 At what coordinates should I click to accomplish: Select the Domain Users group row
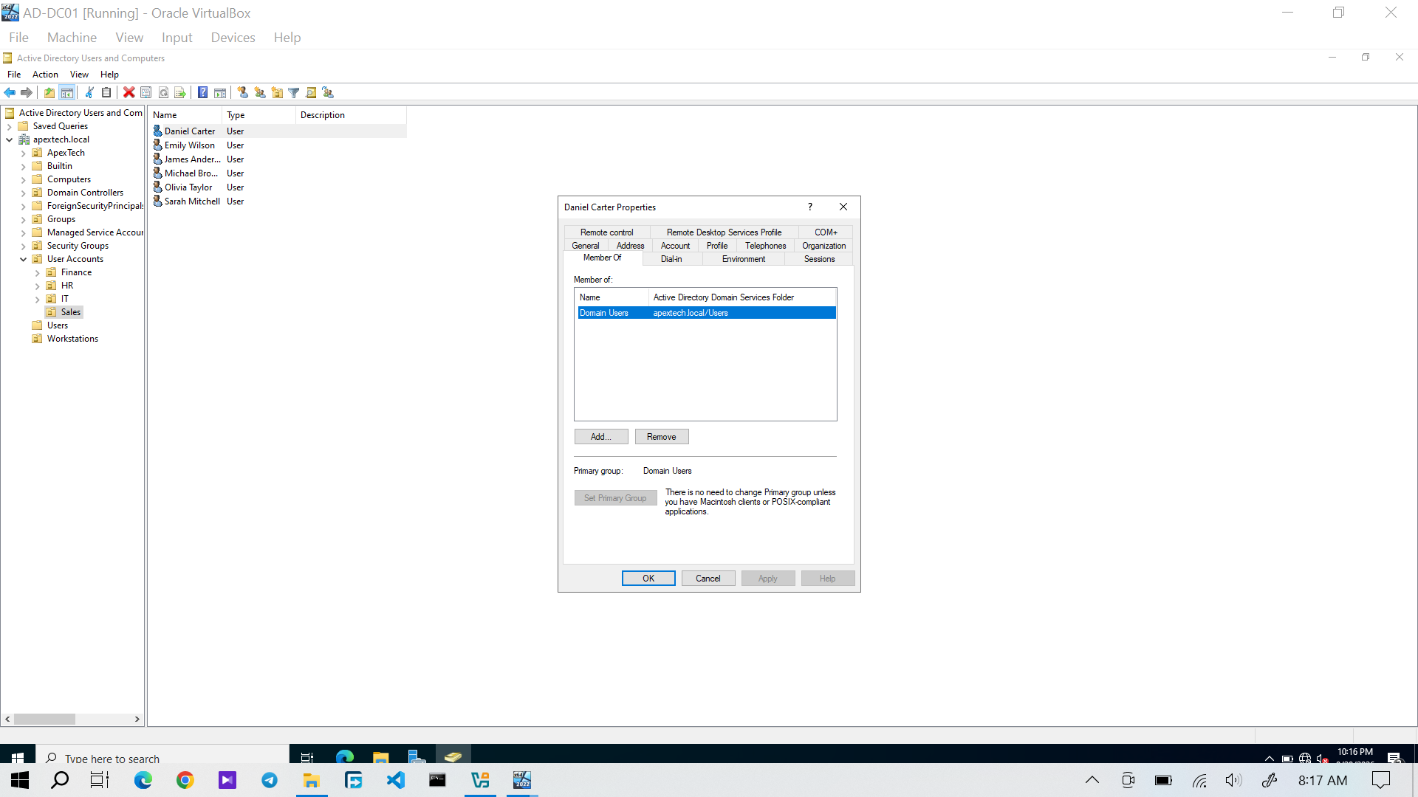point(707,313)
